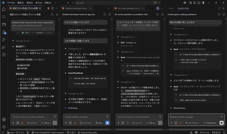Add attachment with plus in 設定コミット作成 panel
The width and height of the screenshot is (227, 134).
(x=13, y=123)
